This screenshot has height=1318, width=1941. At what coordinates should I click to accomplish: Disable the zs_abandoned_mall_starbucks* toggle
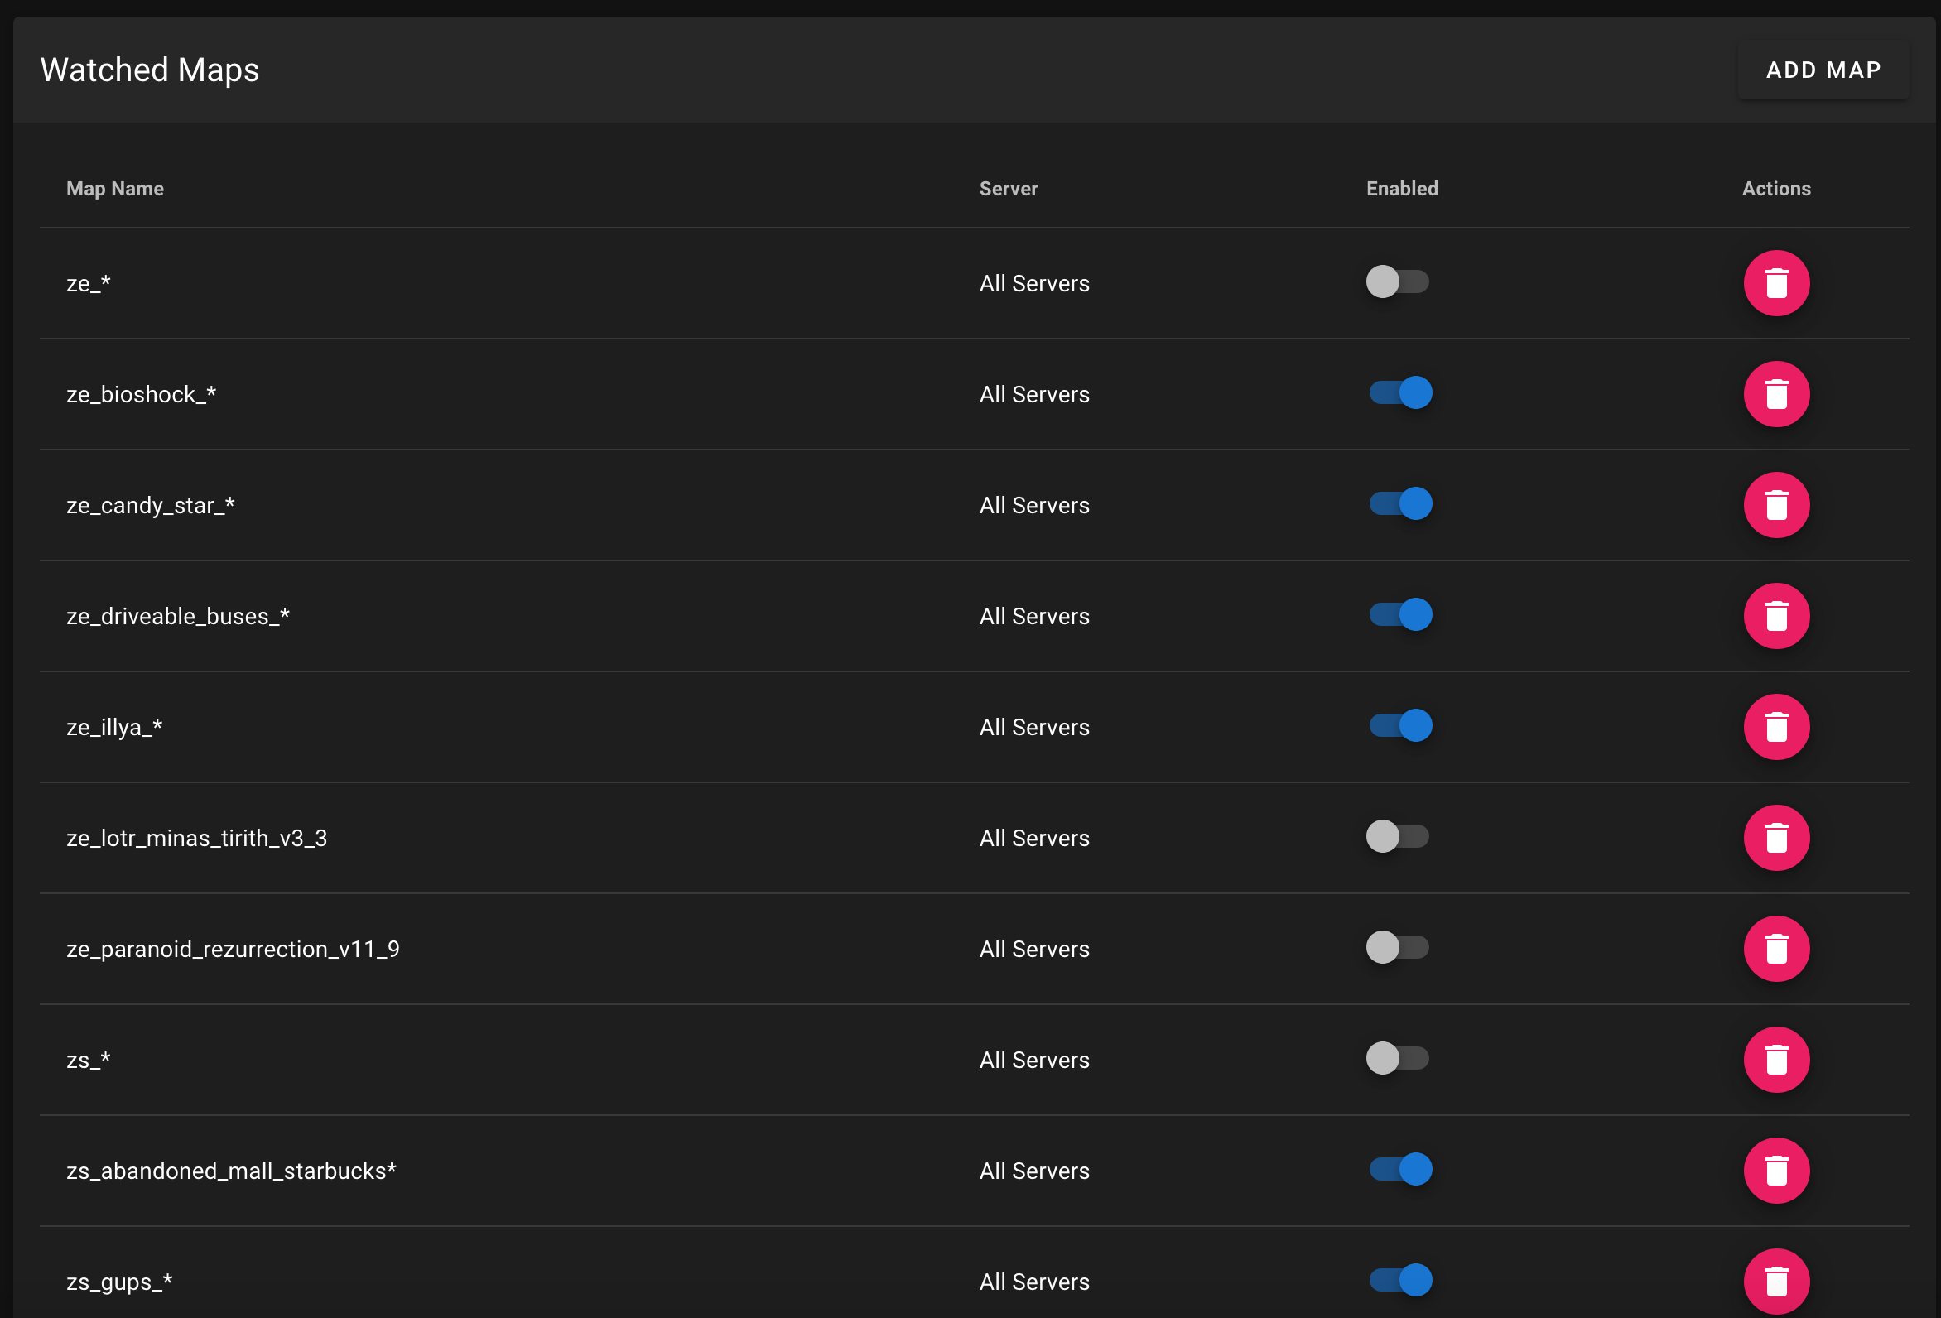[1400, 1169]
